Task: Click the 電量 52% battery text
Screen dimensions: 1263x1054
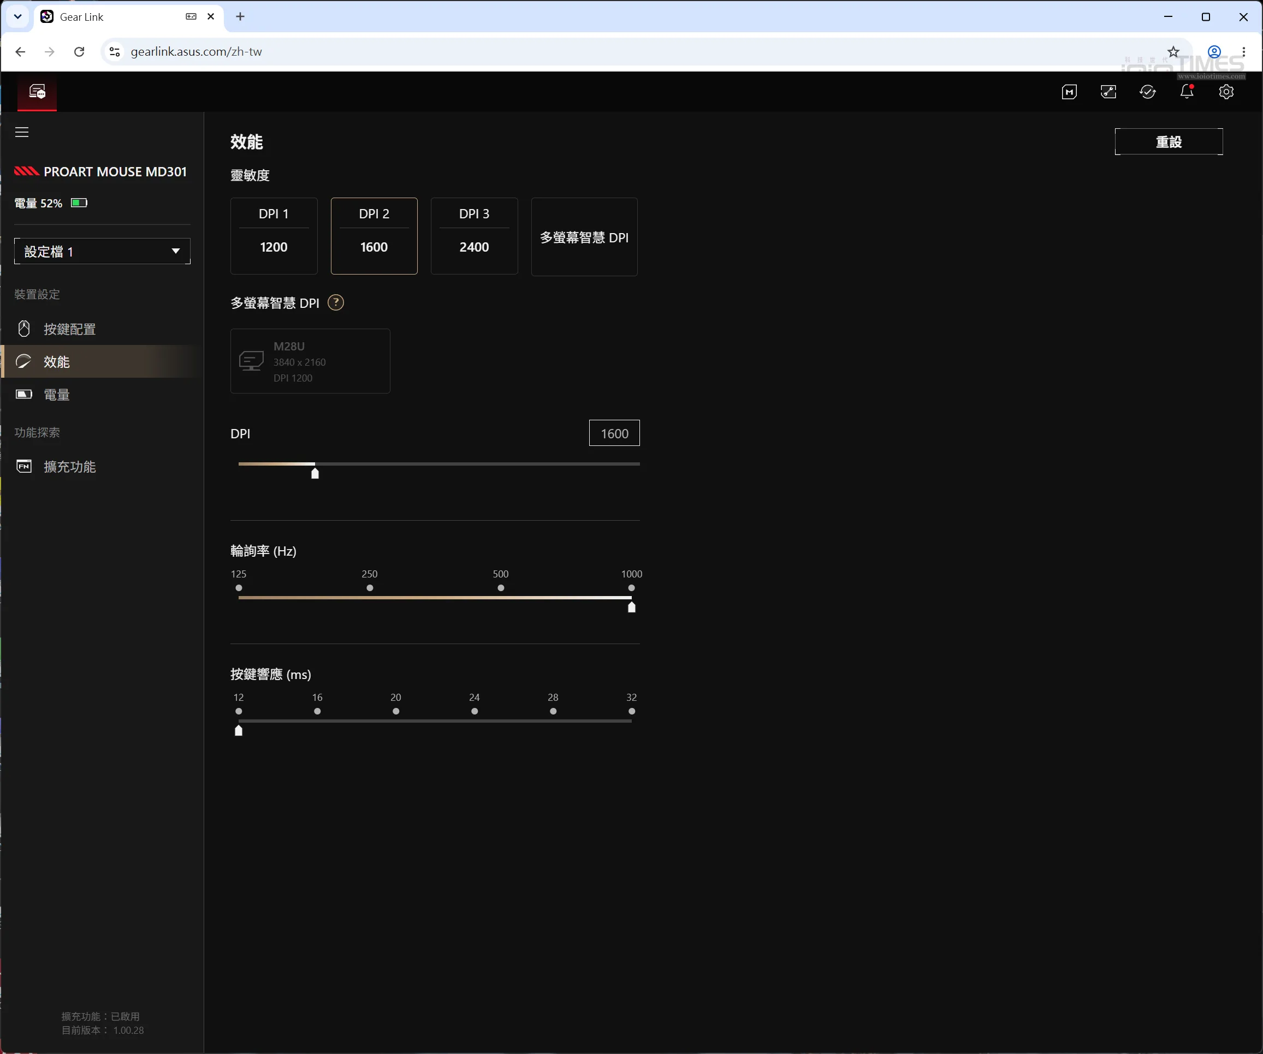Action: [x=38, y=203]
